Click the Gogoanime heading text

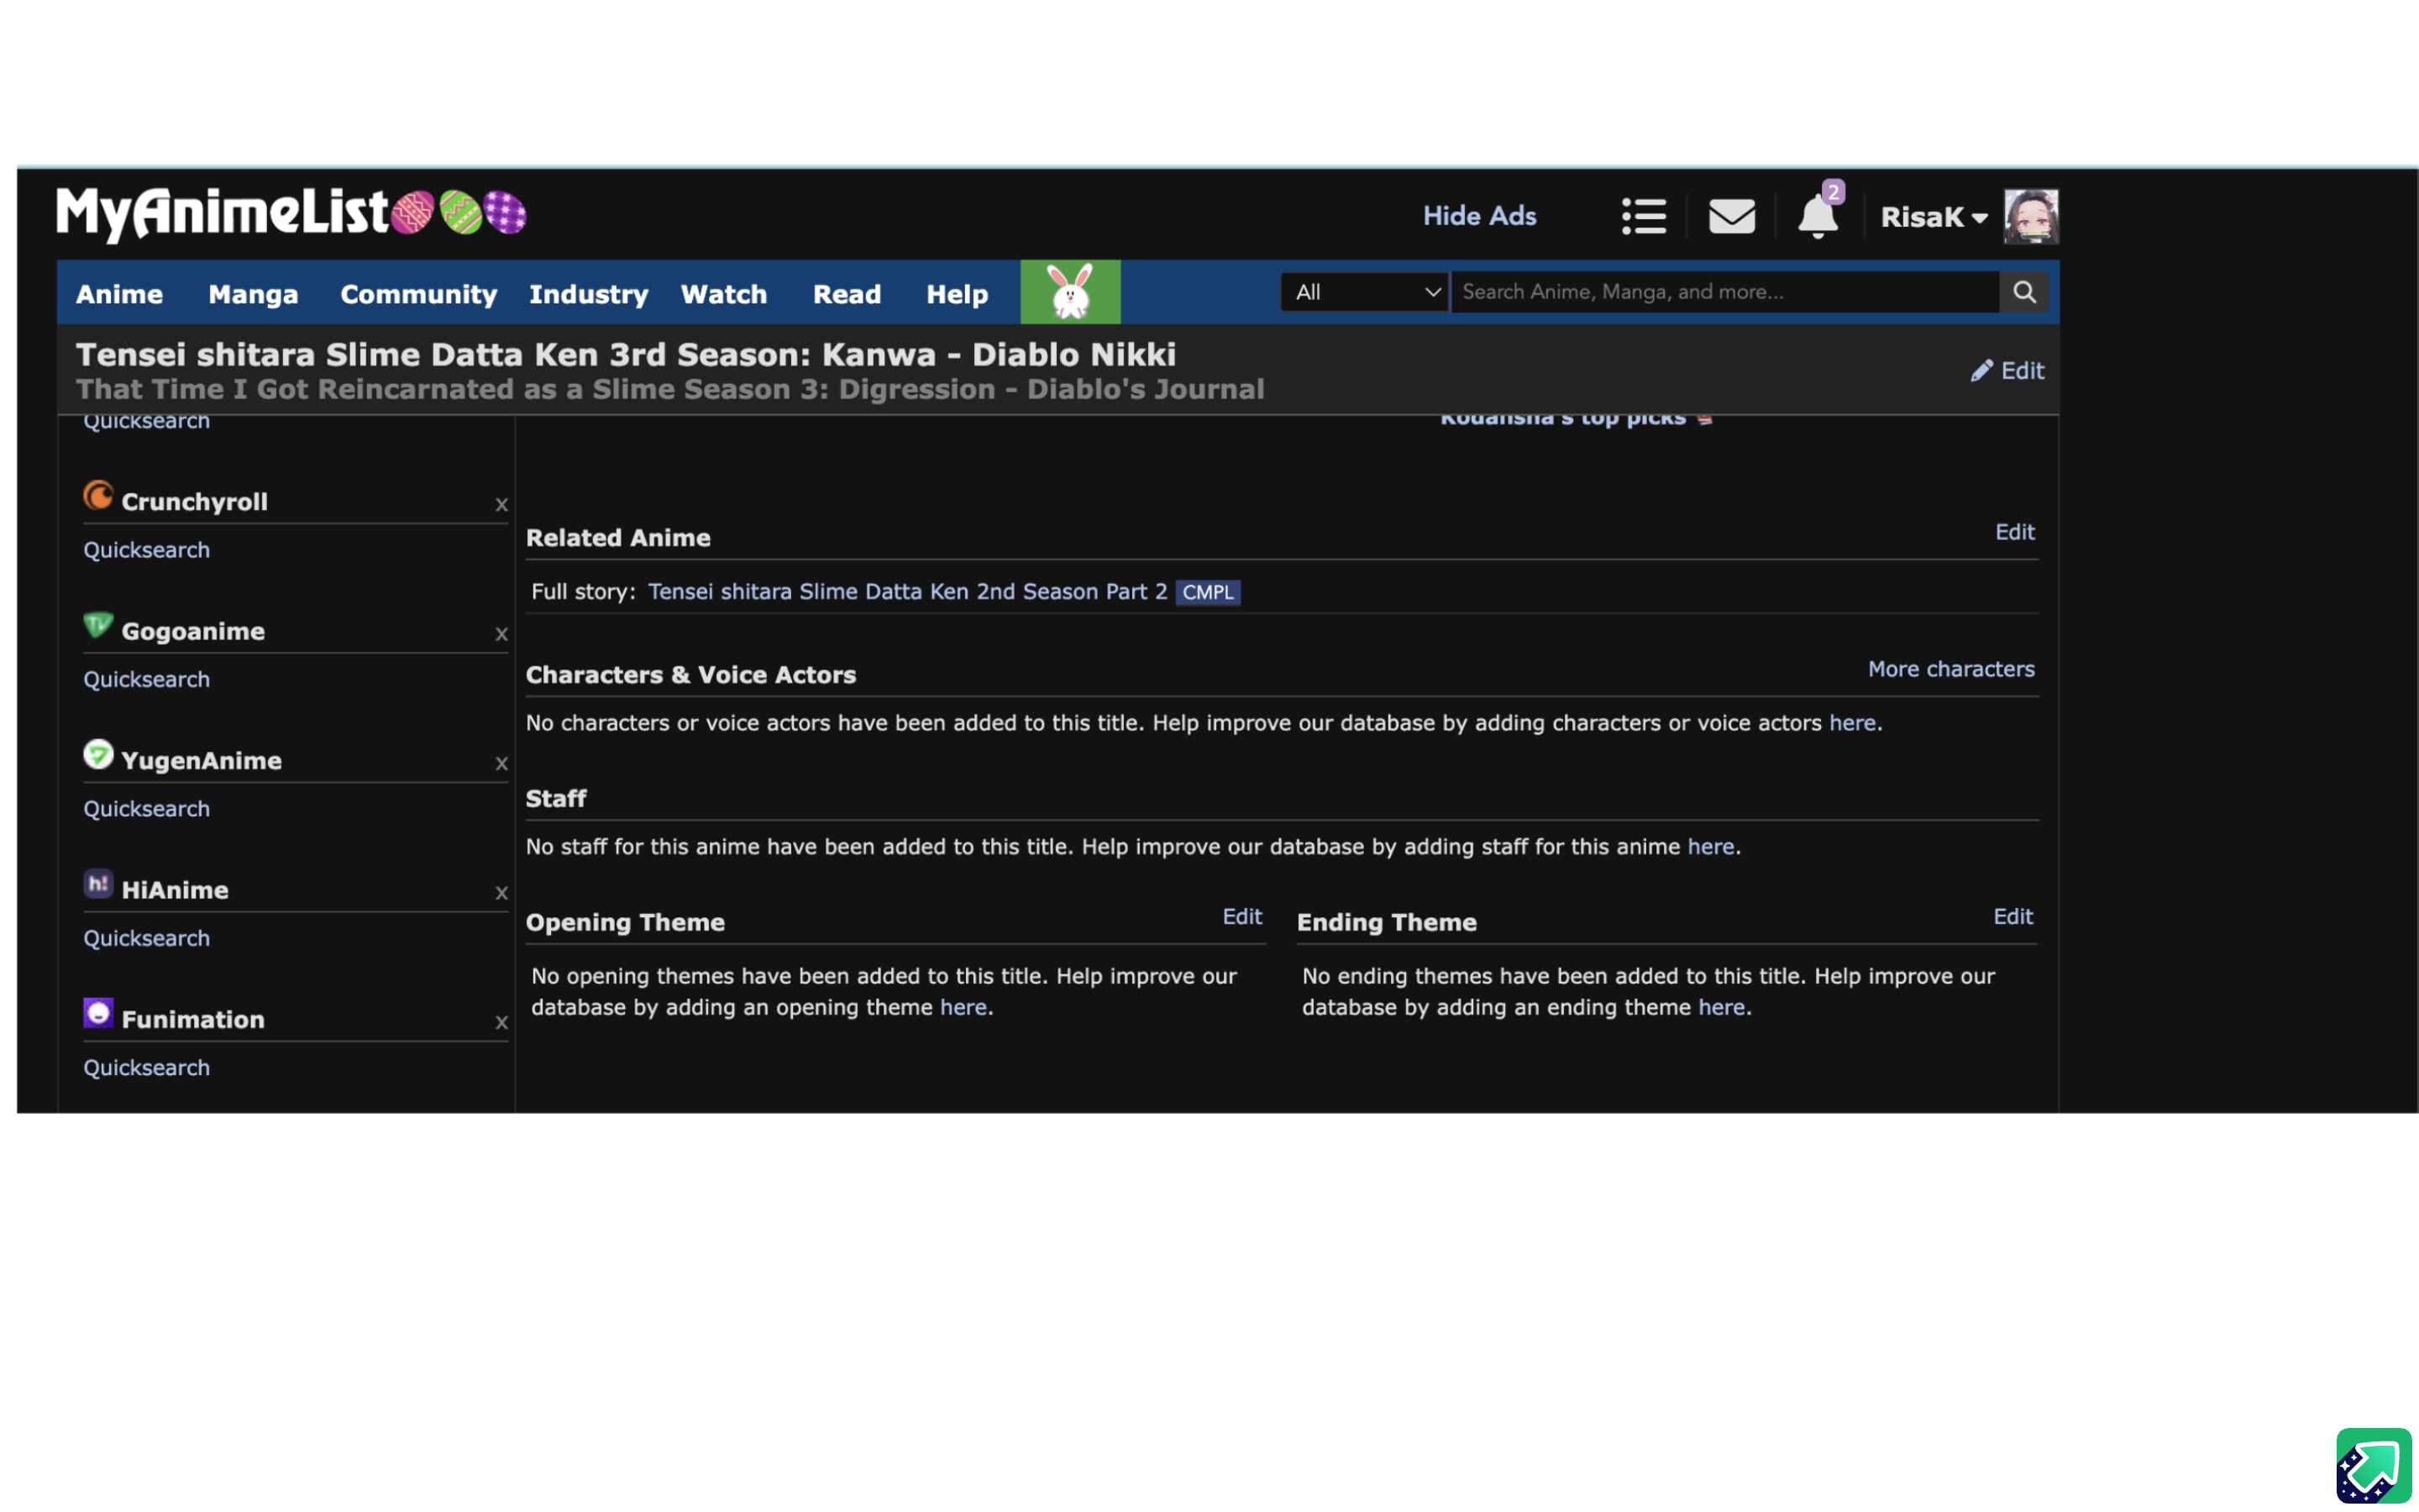coord(193,632)
